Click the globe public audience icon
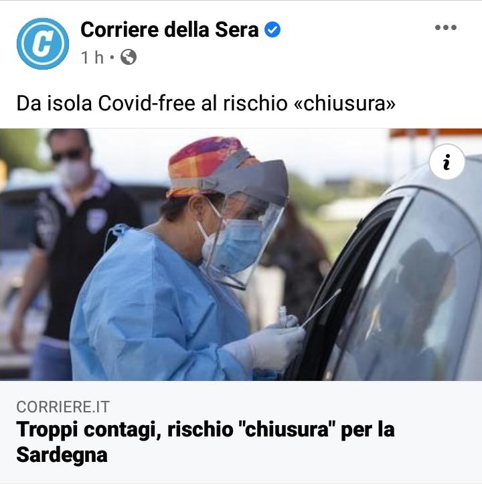This screenshot has height=484, width=482. pyautogui.click(x=129, y=57)
